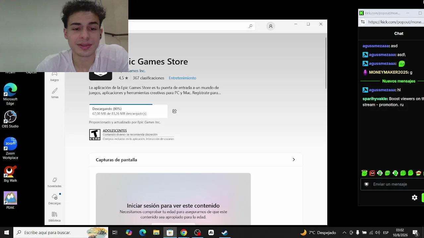
Task: Open the notification center icon
Action: coord(415,233)
